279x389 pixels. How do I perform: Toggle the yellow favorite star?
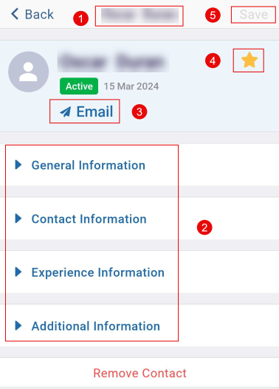coord(249,60)
